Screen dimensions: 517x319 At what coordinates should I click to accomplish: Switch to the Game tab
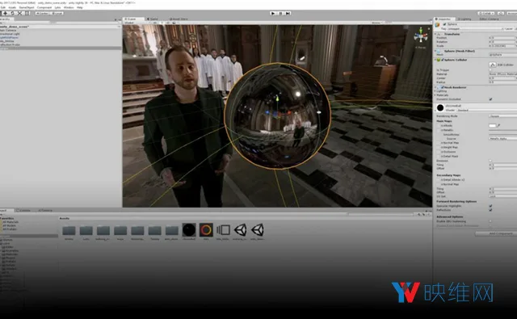pyautogui.click(x=153, y=19)
